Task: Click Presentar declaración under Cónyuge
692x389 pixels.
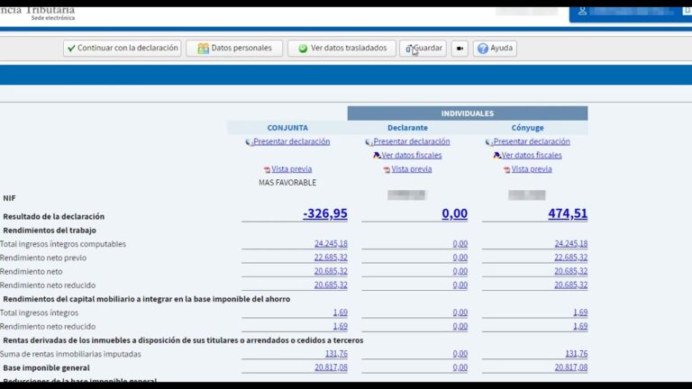Action: (532, 141)
